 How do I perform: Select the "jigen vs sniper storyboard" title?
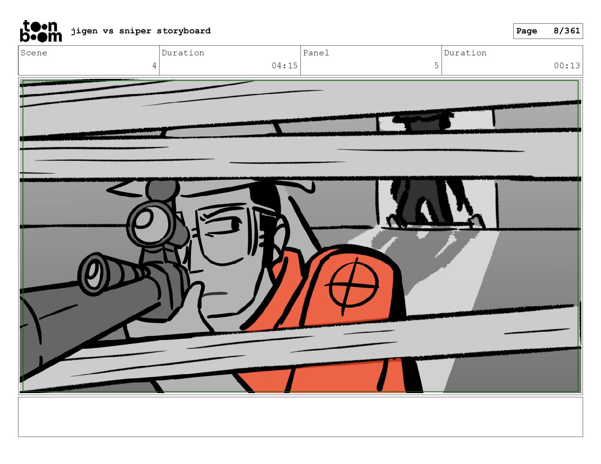pos(141,31)
